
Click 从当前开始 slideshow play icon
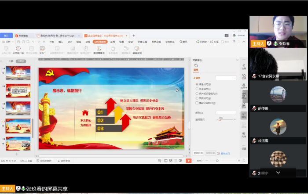pyautogui.click(x=18, y=48)
